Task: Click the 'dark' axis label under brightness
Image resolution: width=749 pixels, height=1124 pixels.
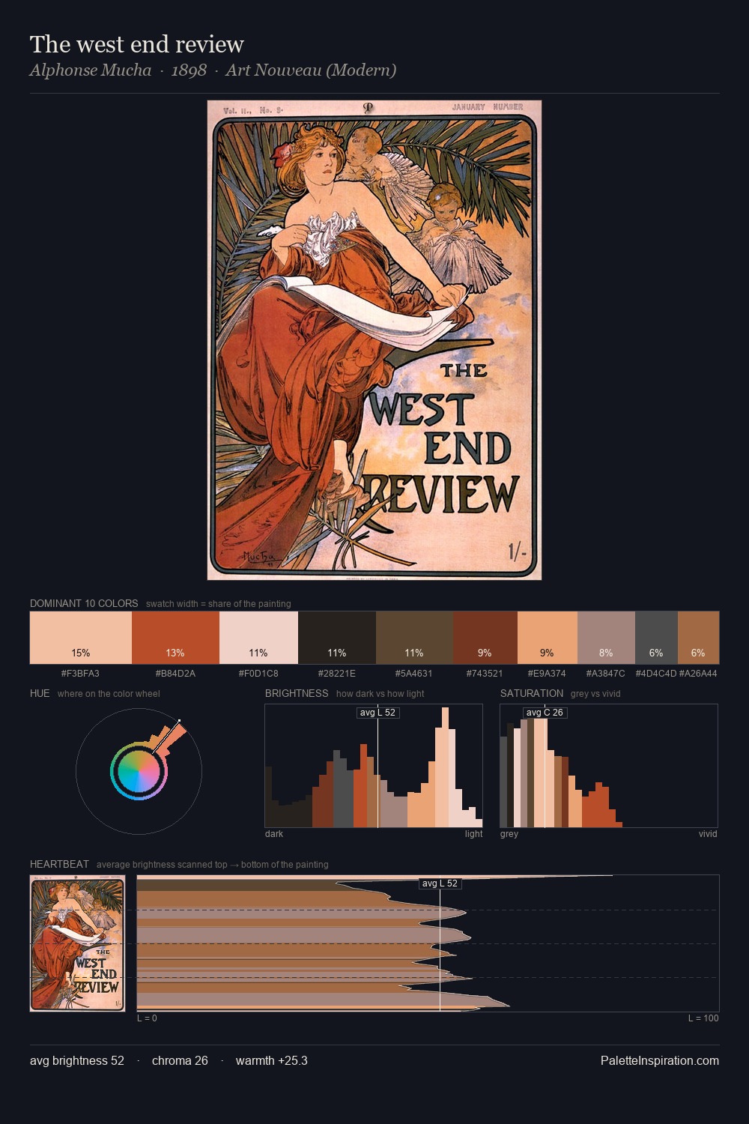Action: [274, 834]
